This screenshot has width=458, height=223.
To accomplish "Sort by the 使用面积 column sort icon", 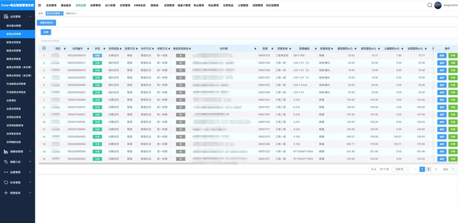I will coord(379,49).
